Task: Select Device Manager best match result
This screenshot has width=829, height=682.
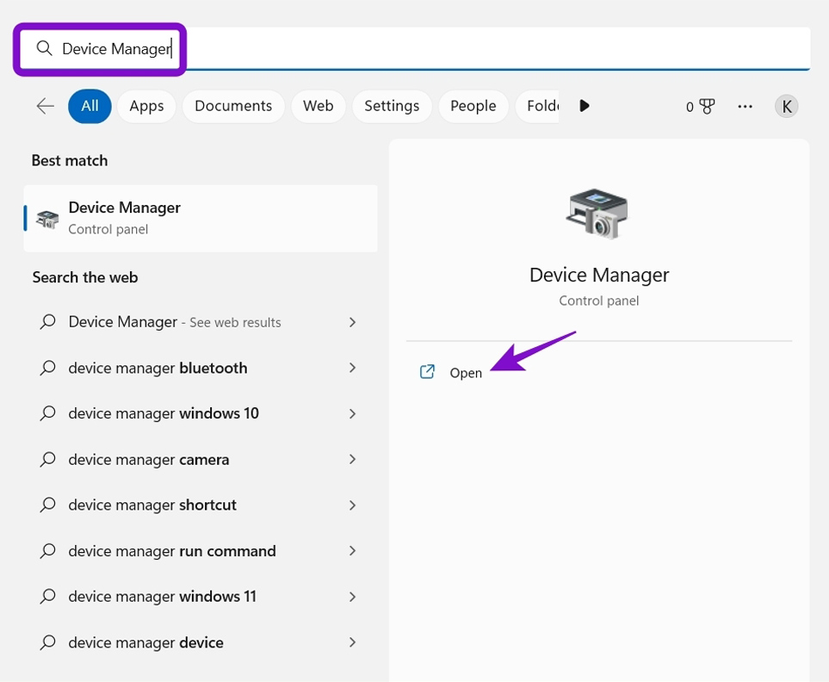Action: [201, 218]
